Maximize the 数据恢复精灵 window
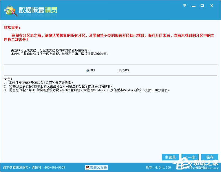The image size is (221, 172). tap(202, 6)
